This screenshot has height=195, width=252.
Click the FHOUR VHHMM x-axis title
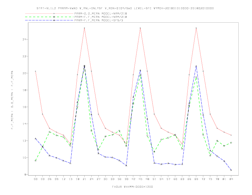pos(132,187)
